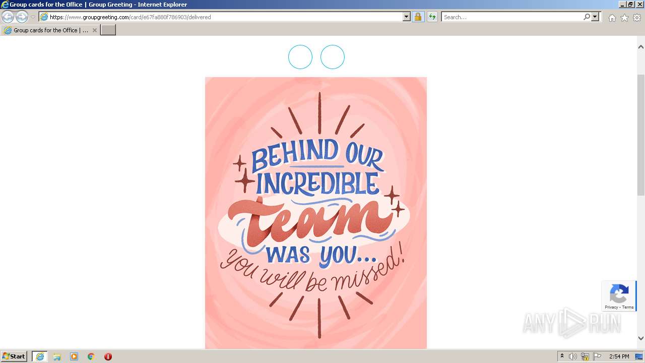Click the page scrollbar down arrow

coord(641,338)
